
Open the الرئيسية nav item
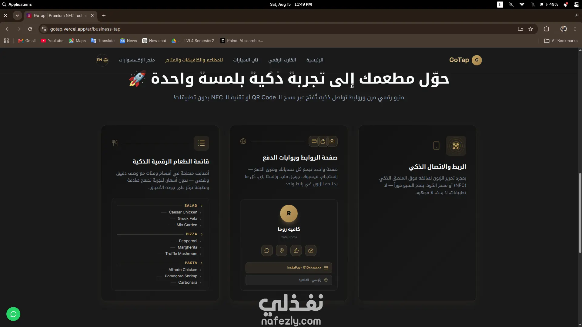coord(315,60)
